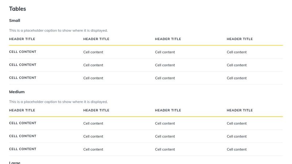Click third-column cell in Medium table's third row
The width and height of the screenshot is (292, 164).
coord(165,149)
